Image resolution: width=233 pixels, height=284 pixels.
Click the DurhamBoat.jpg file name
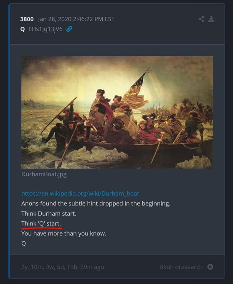click(x=44, y=174)
